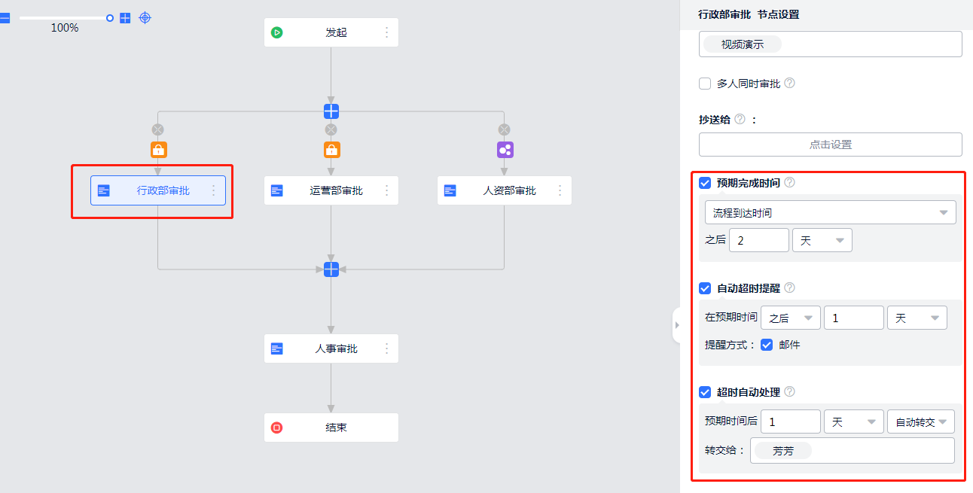
Task: Select the 结束 end node
Action: coord(331,428)
